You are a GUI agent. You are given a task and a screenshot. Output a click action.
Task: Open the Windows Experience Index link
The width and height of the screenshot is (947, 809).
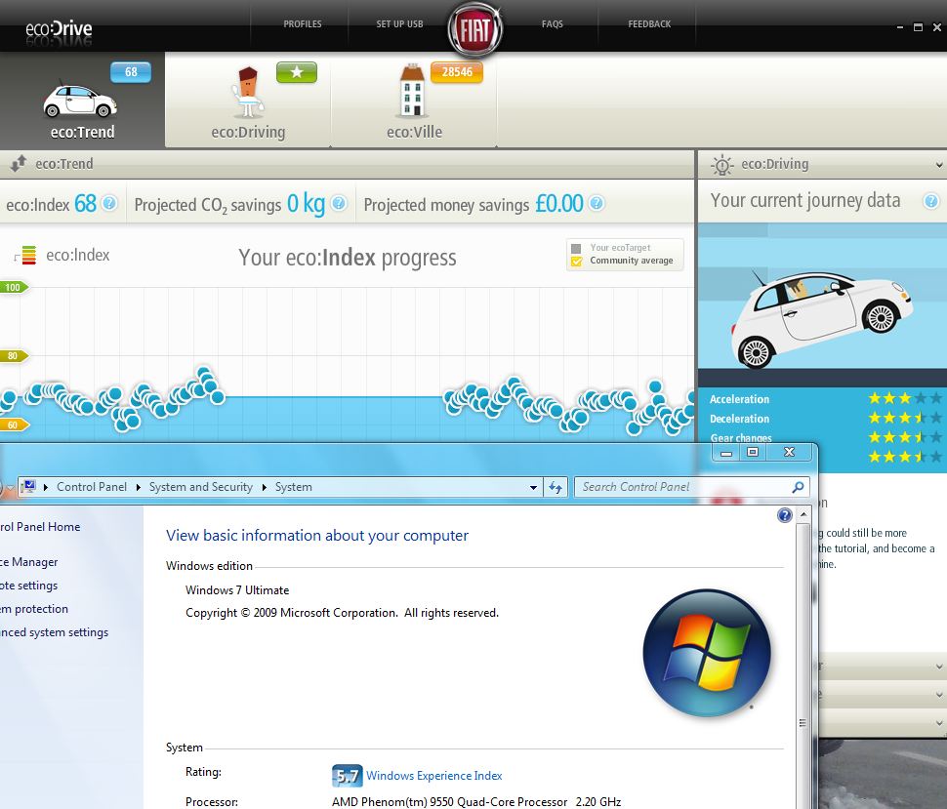(x=433, y=776)
